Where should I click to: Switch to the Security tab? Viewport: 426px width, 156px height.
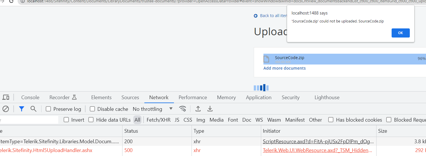point(291,97)
